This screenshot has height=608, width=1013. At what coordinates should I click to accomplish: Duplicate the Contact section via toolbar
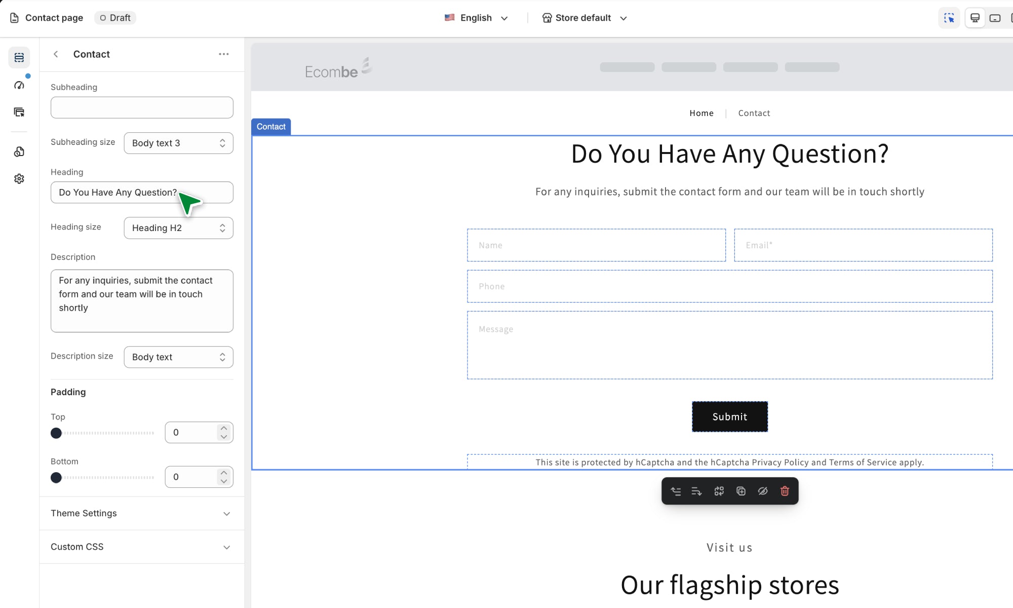pos(741,491)
